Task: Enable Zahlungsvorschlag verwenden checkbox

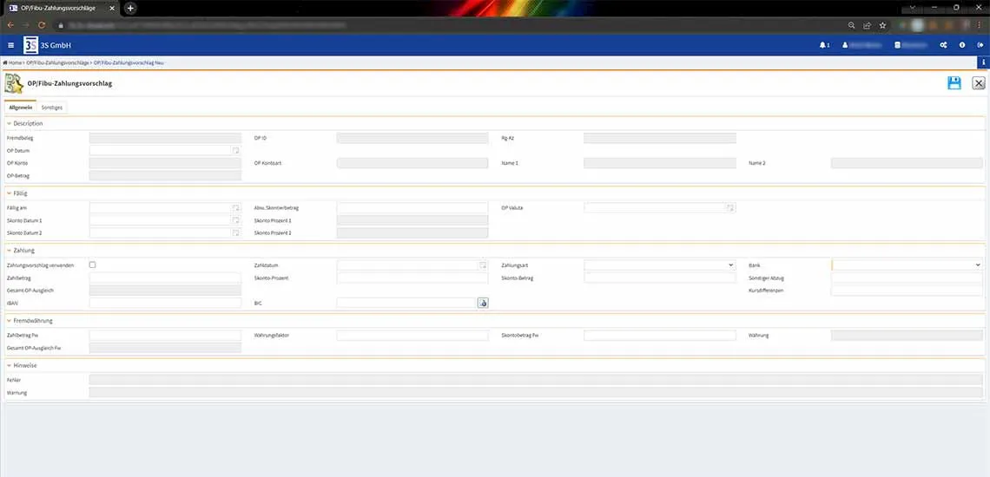Action: [93, 265]
